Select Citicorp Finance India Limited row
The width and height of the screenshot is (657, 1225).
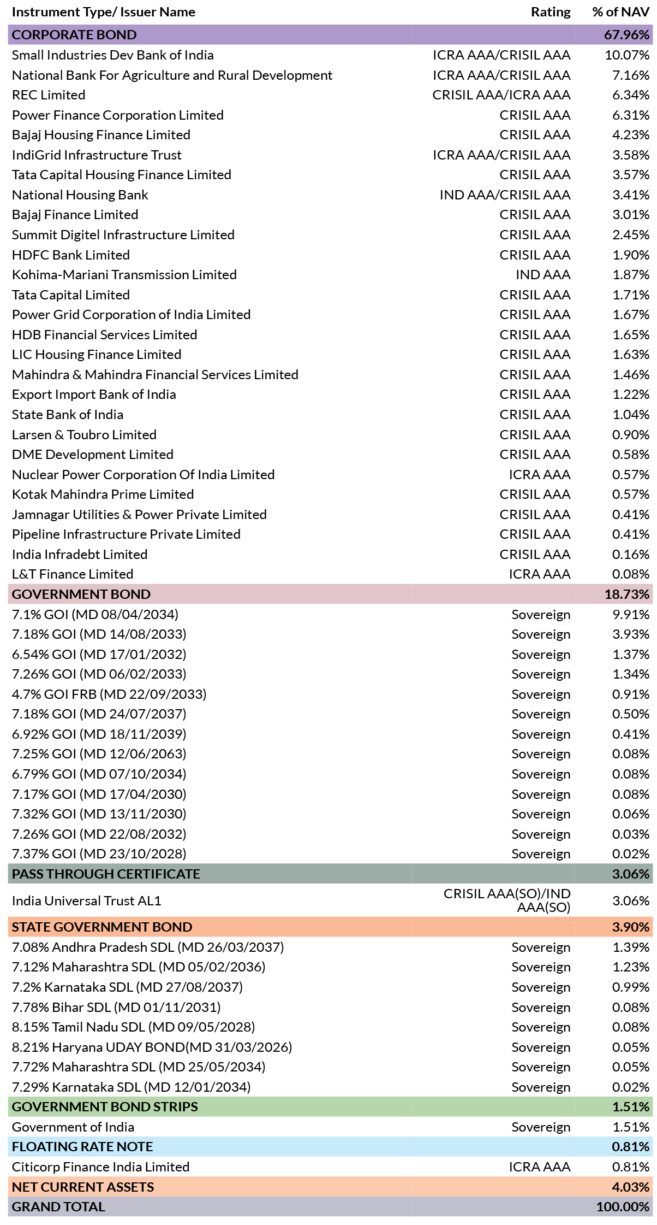coord(330,1167)
